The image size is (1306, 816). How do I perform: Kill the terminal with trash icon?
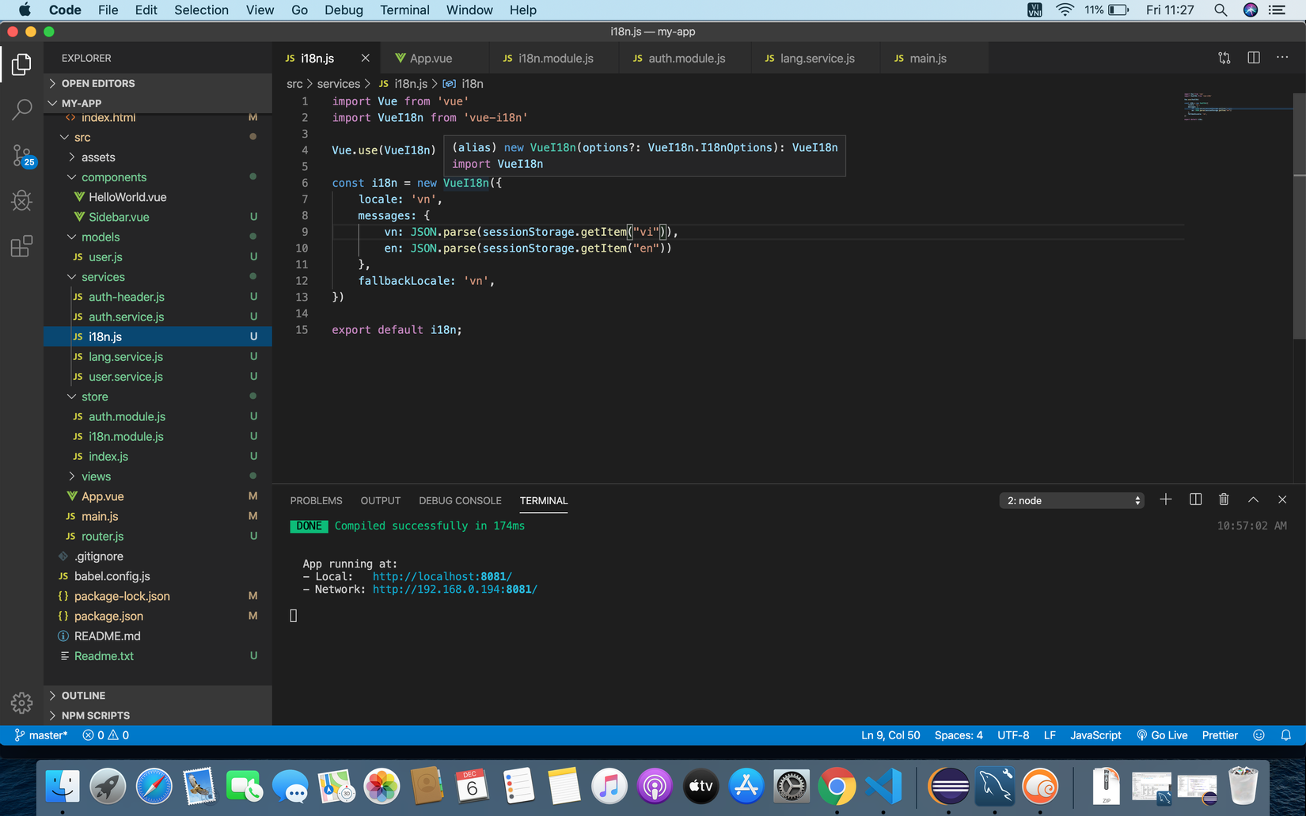pos(1224,499)
